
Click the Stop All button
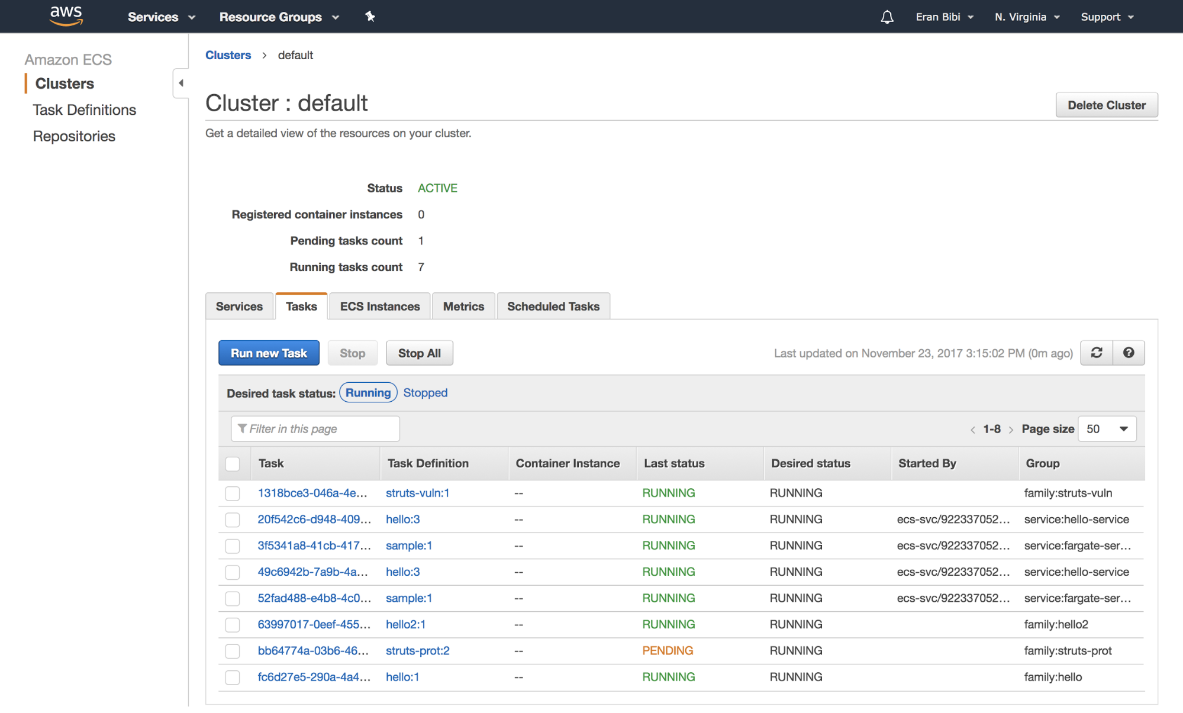(x=420, y=353)
